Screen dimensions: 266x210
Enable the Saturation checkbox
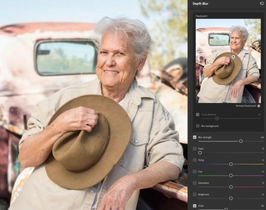click(x=195, y=183)
